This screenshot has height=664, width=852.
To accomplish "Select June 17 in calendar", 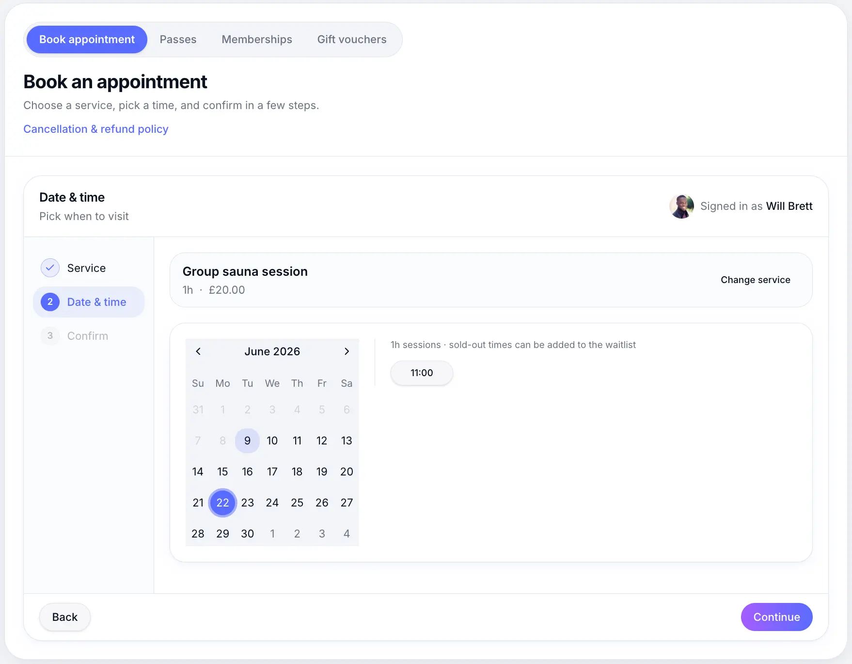I will [x=272, y=472].
